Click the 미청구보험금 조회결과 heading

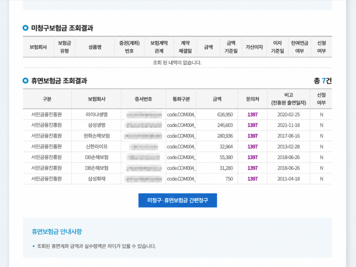(x=62, y=28)
